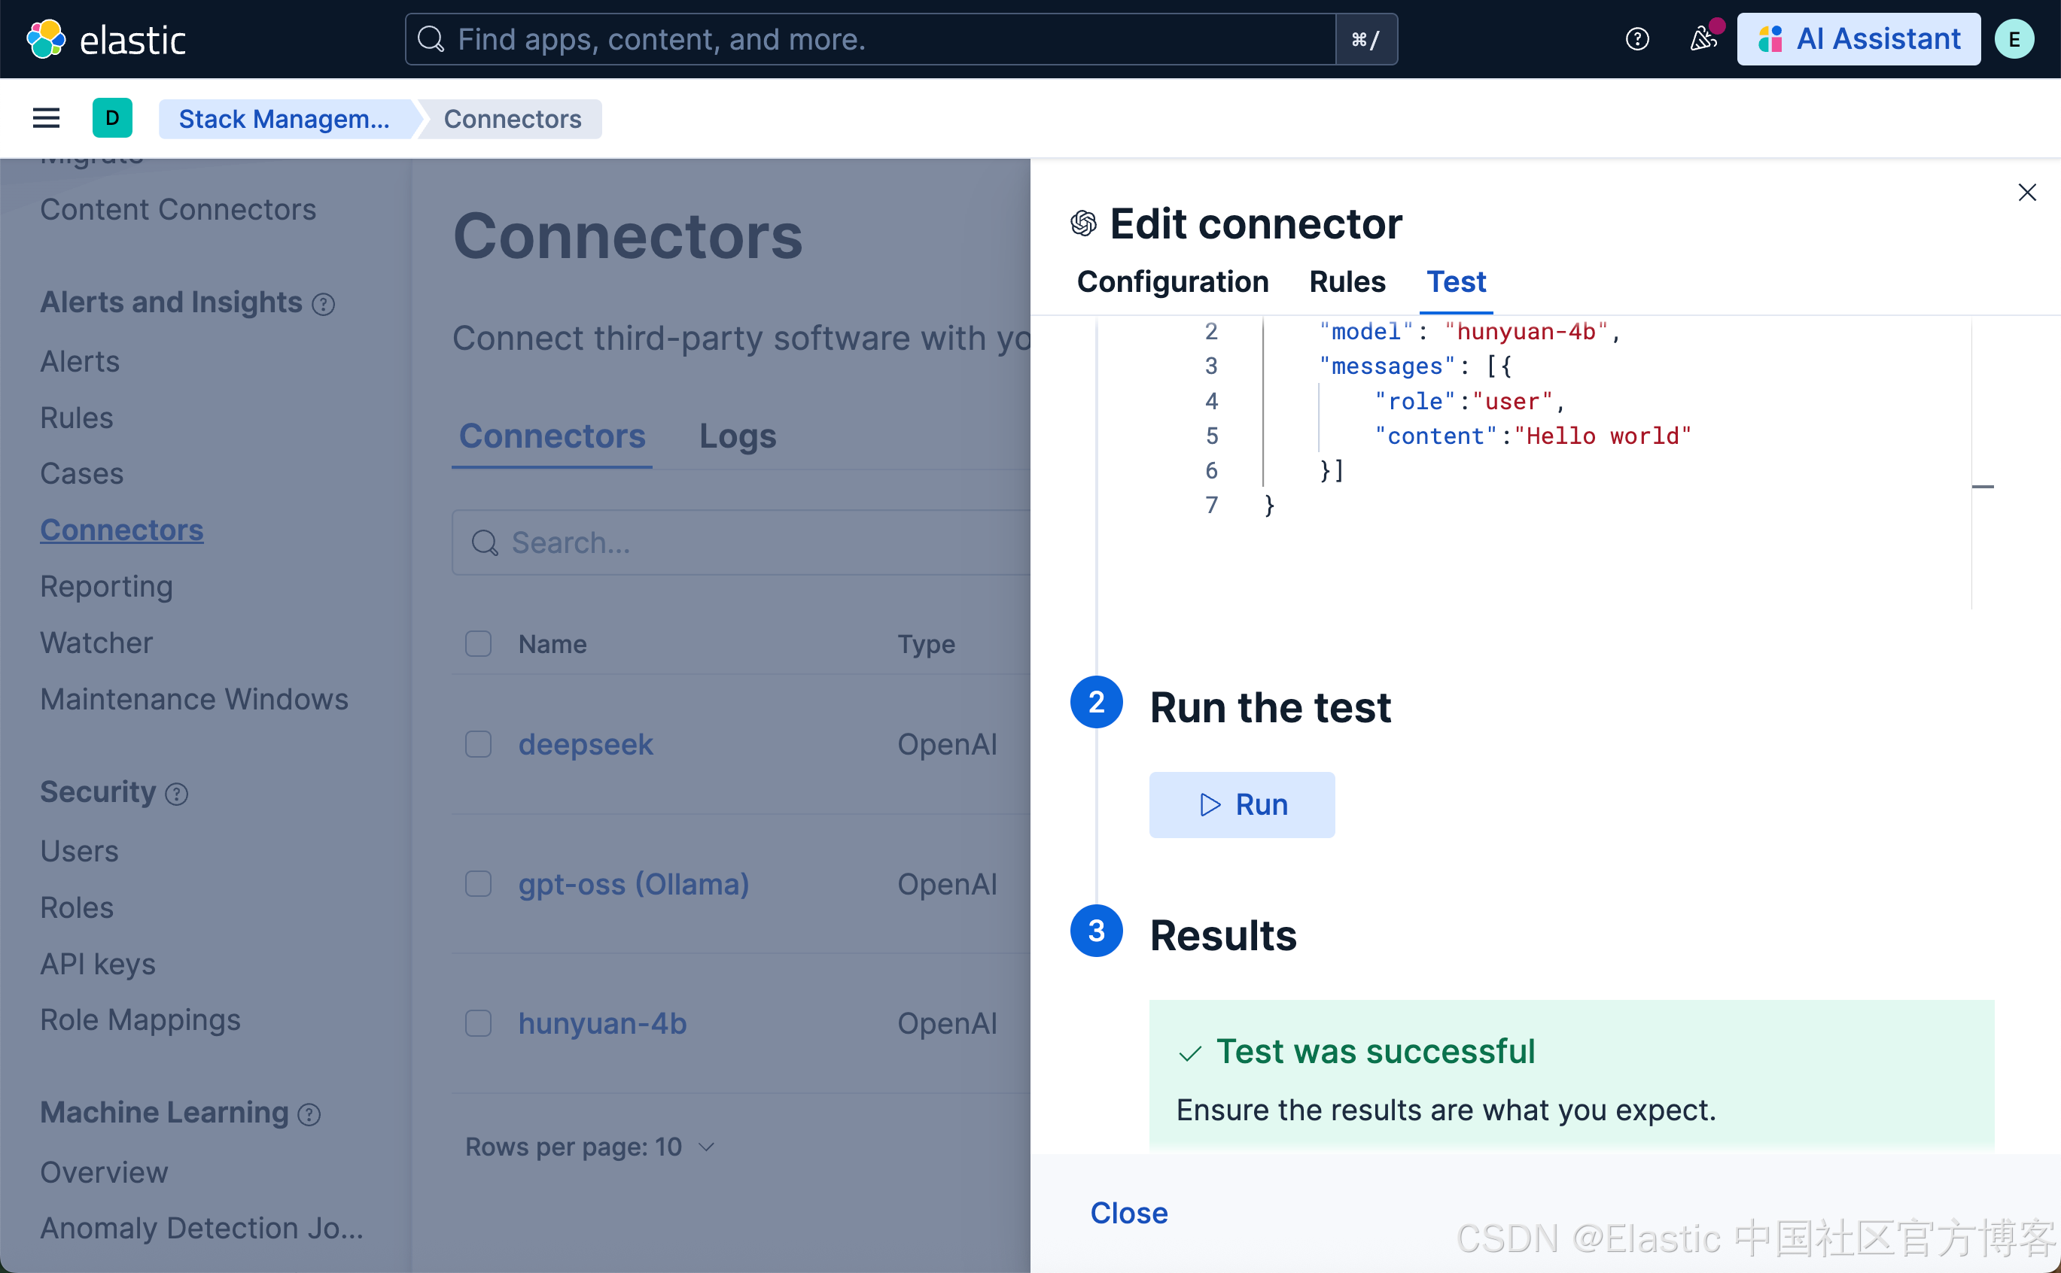Close the Edit connector flyout with X
This screenshot has height=1273, width=2061.
click(2026, 193)
